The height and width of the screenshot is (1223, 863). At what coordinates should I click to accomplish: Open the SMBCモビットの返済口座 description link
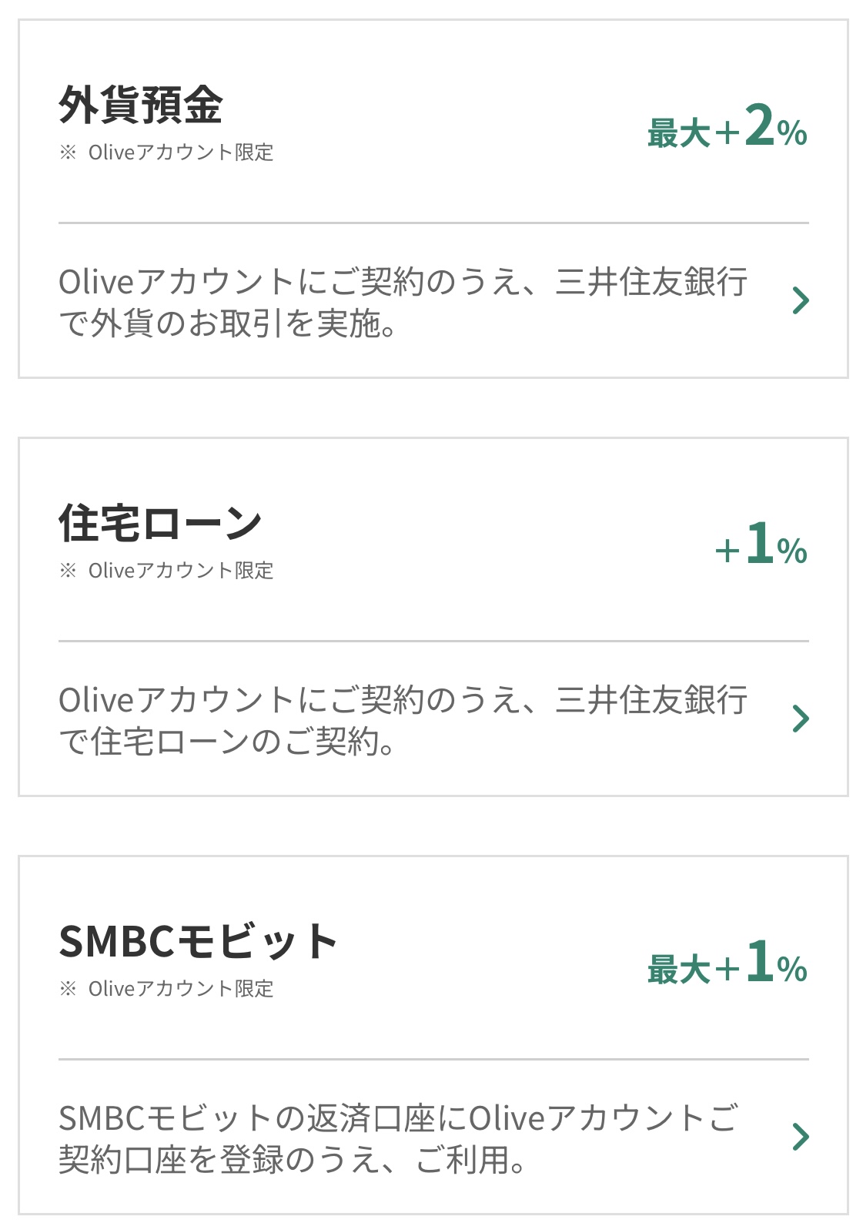tap(398, 1139)
